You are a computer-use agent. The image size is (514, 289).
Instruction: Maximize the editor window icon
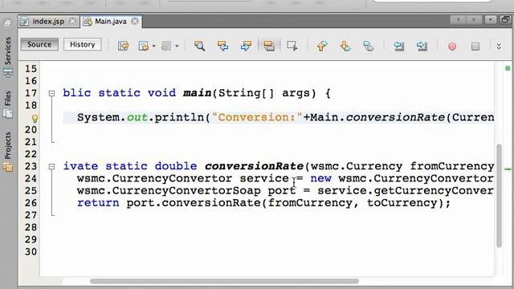pos(505,19)
